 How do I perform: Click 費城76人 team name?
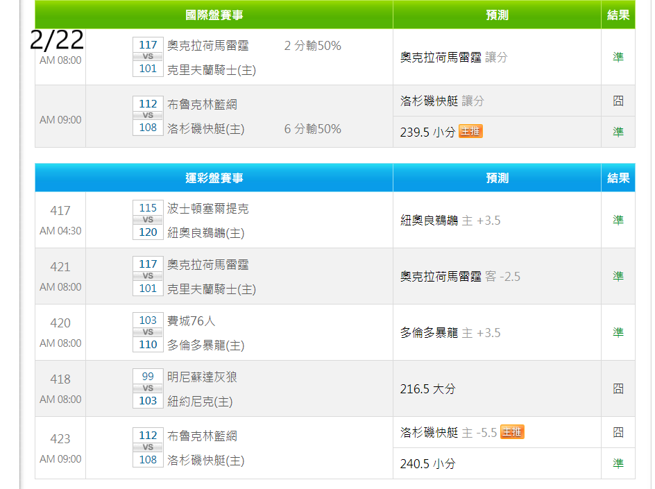pos(192,320)
